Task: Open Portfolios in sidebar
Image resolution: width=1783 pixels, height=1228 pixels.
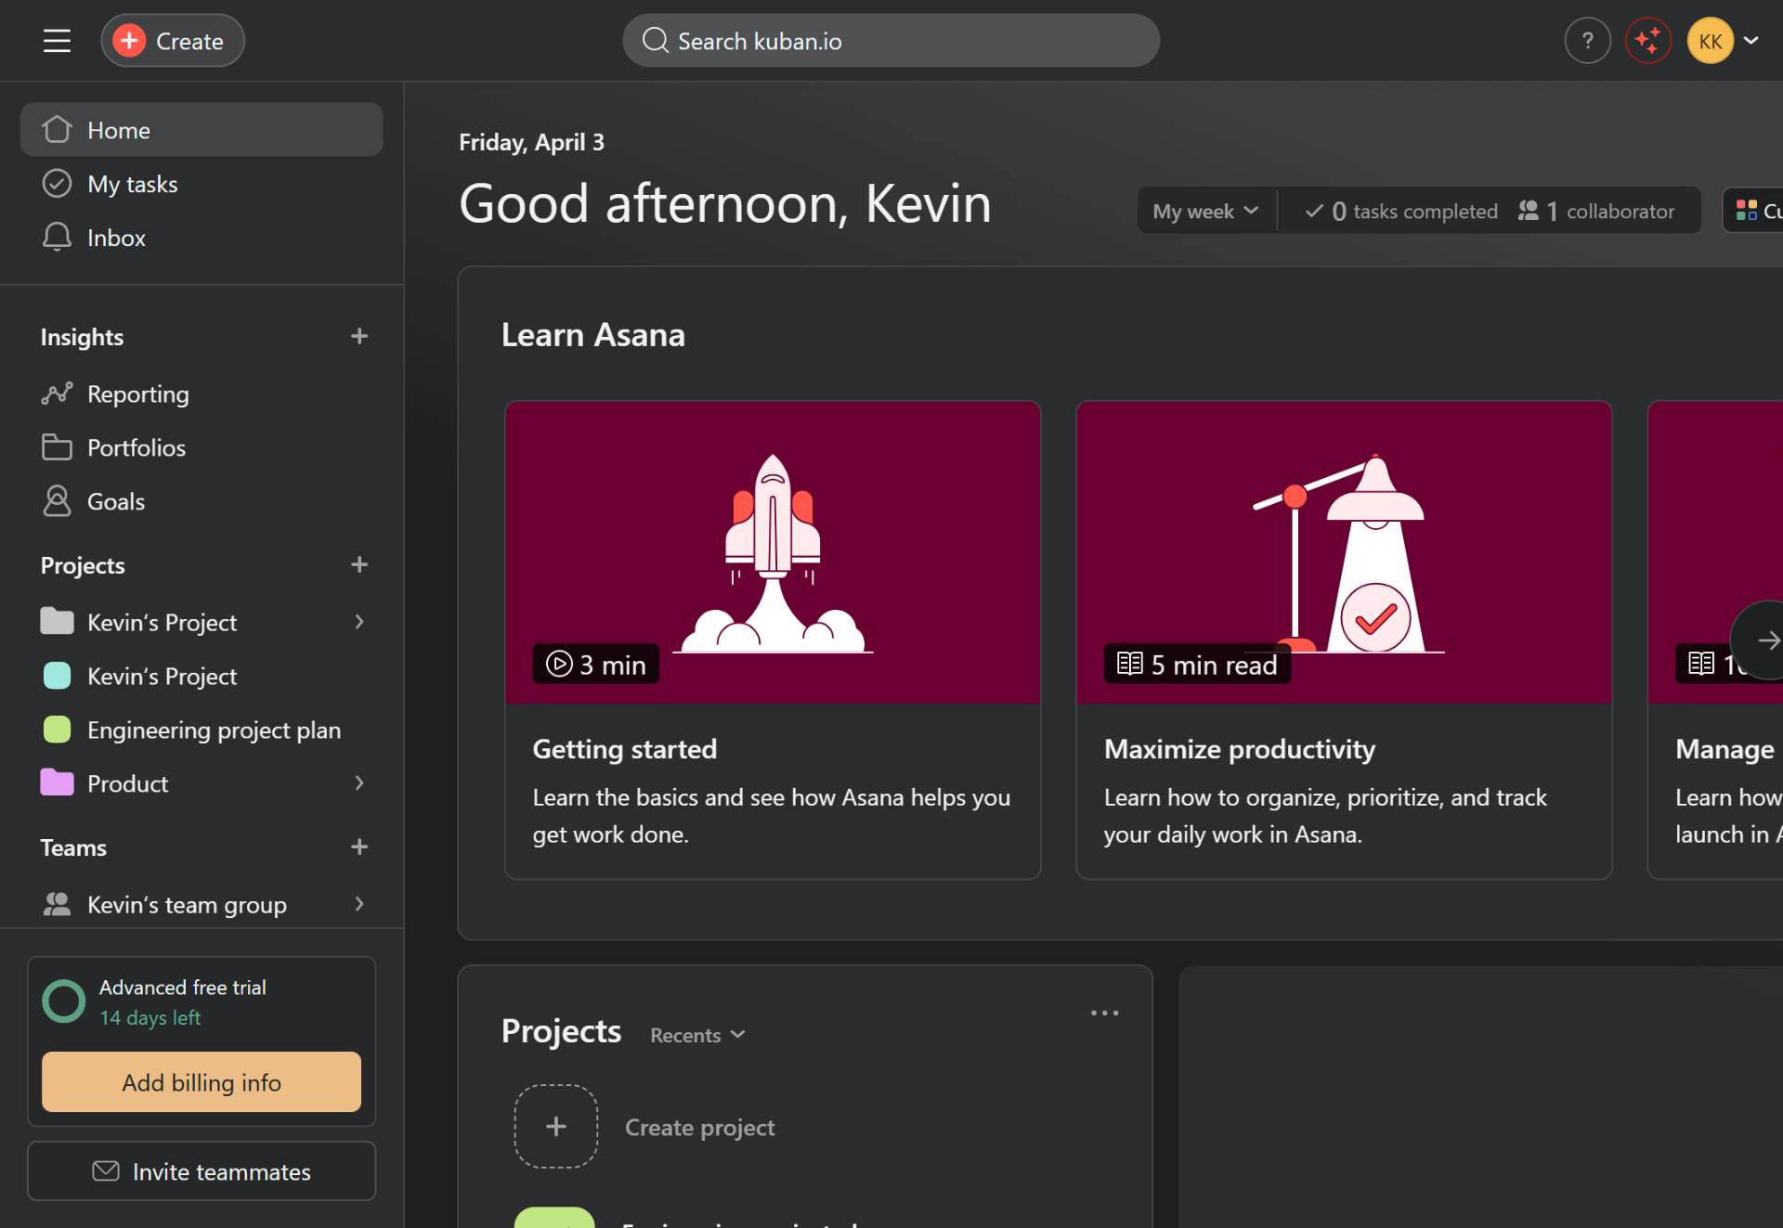Action: coord(202,447)
